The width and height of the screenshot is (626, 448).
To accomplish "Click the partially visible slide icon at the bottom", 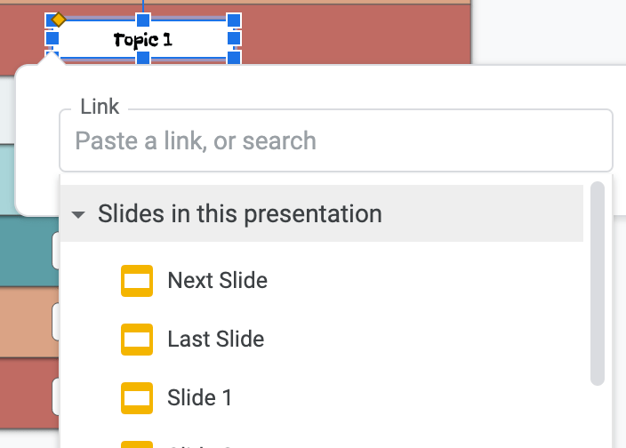I will tap(137, 444).
